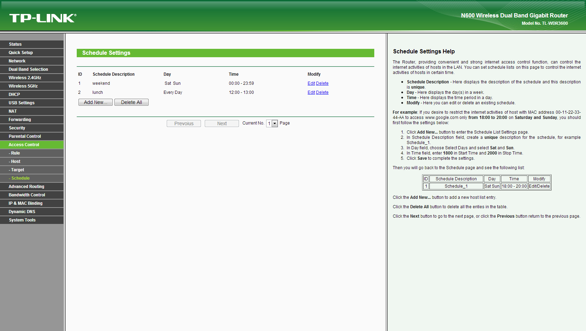Image resolution: width=586 pixels, height=331 pixels.
Task: Open DHCP menu
Action: click(32, 95)
